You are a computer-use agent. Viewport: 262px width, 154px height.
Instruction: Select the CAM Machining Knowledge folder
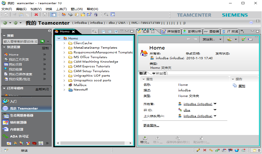pos(96,62)
